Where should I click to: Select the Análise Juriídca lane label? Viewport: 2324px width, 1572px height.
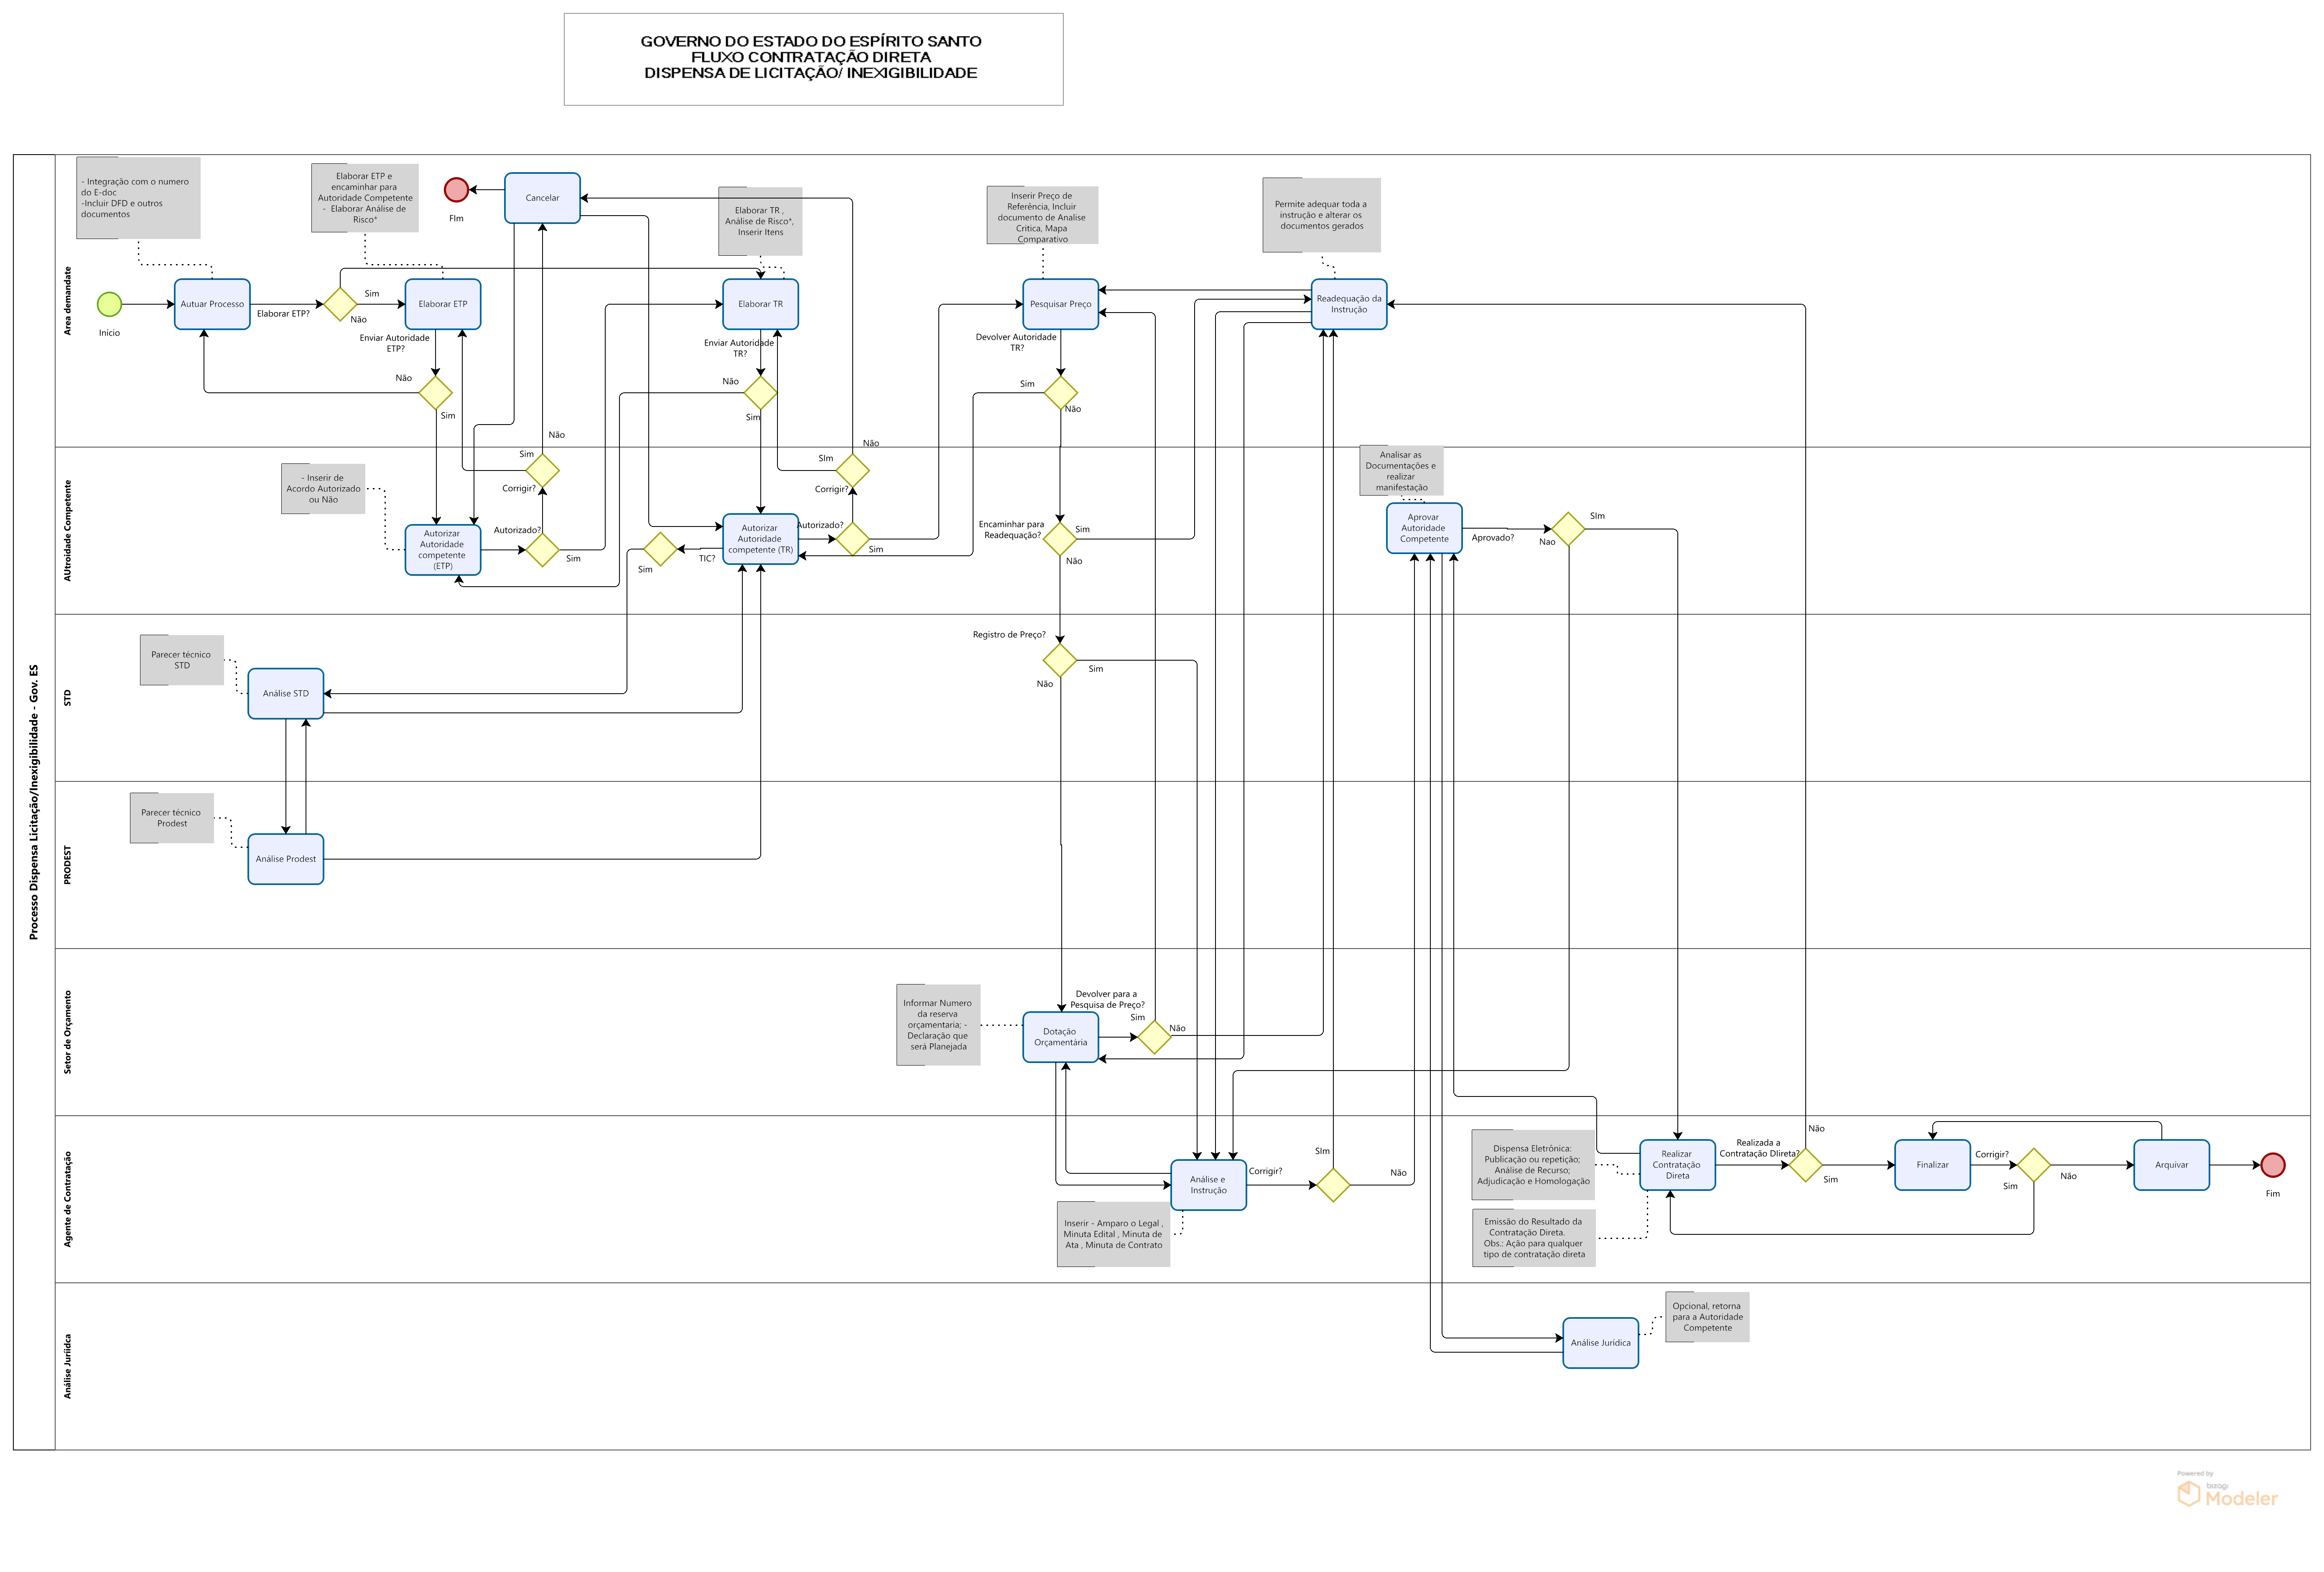(68, 1366)
